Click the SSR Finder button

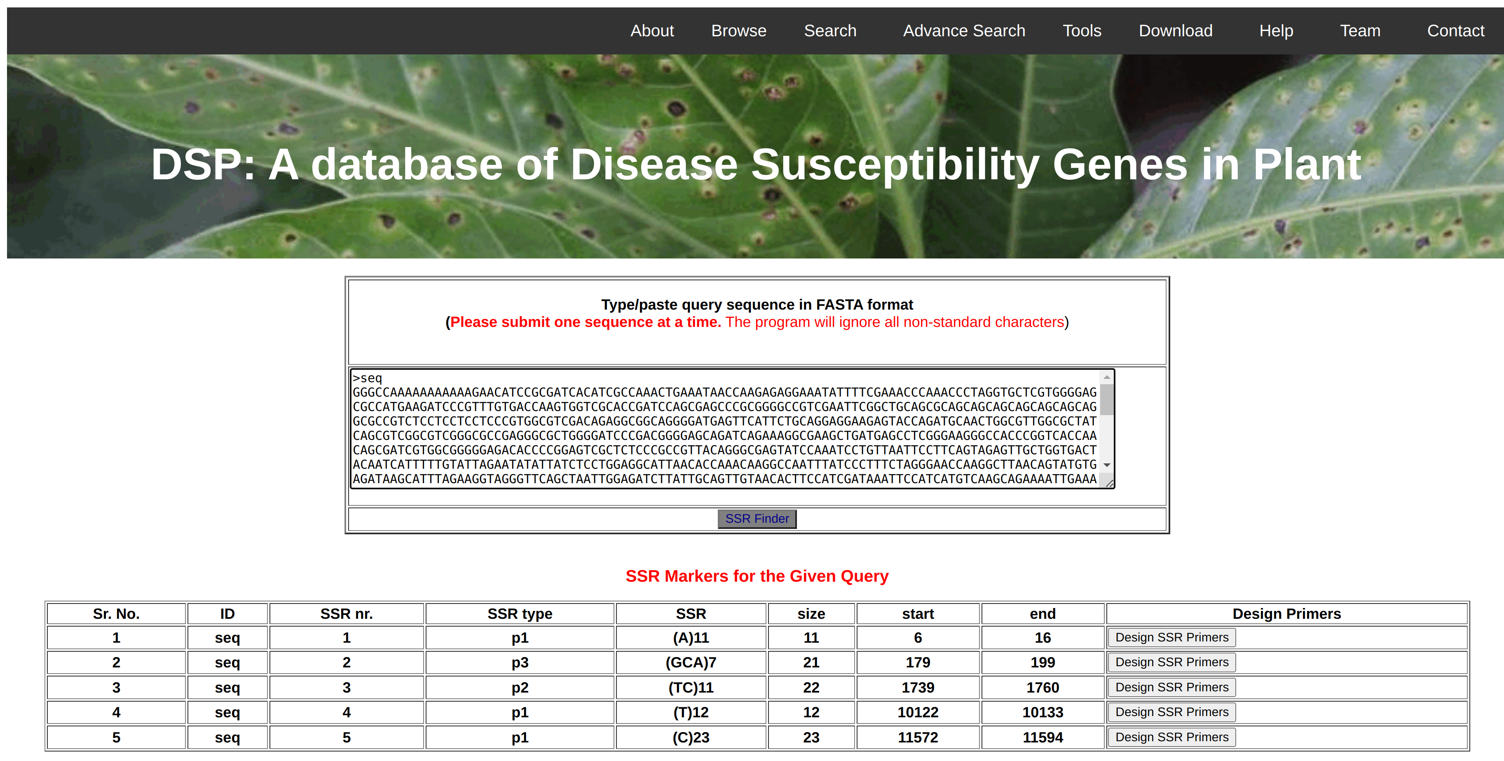click(x=756, y=519)
